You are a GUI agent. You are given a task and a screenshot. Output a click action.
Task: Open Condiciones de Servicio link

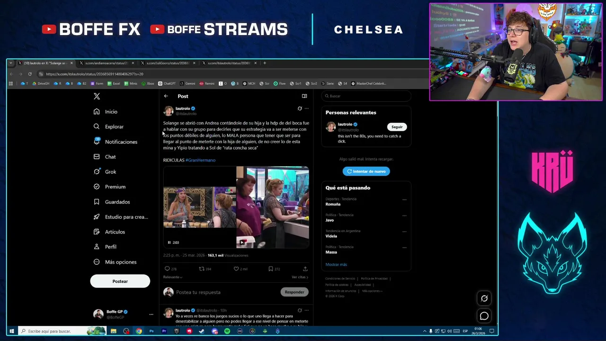tap(340, 278)
